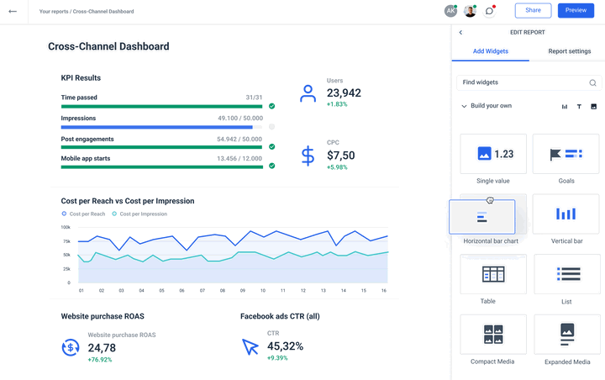This screenshot has height=380, width=605.
Task: Select the List widget tile
Action: [x=567, y=274]
